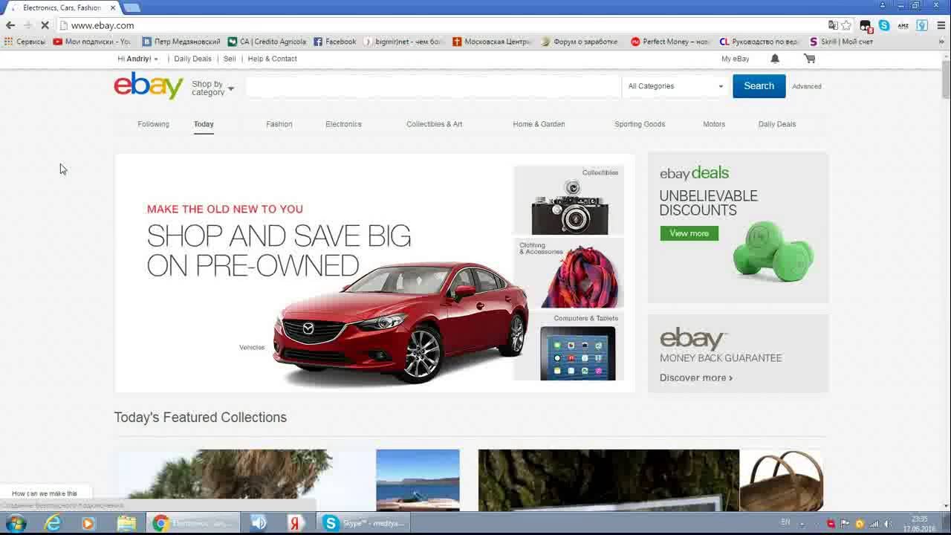
Task: Expand the Hi Andriy account dropdown
Action: pos(137,59)
